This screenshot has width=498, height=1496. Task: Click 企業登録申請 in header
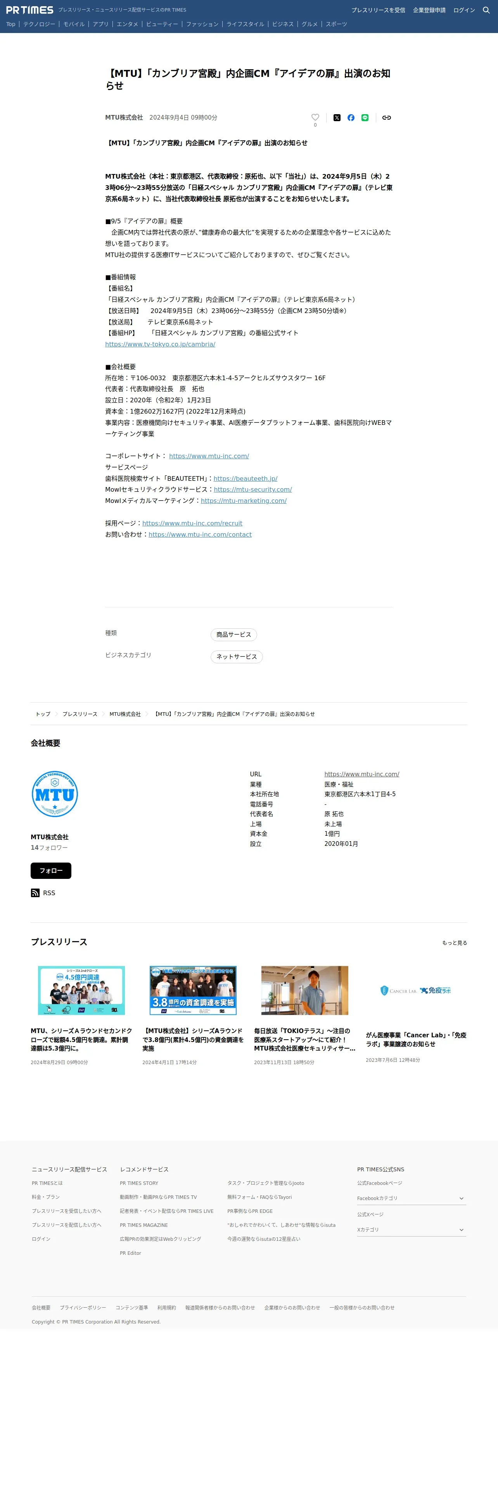[x=430, y=10]
